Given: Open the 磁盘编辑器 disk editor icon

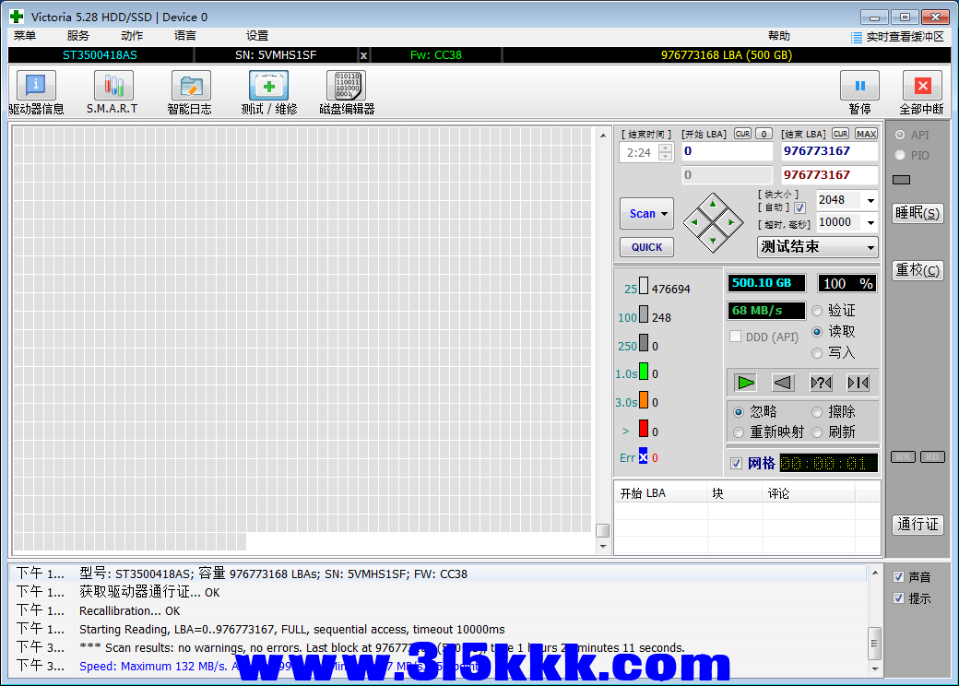Looking at the screenshot, I should pyautogui.click(x=346, y=87).
